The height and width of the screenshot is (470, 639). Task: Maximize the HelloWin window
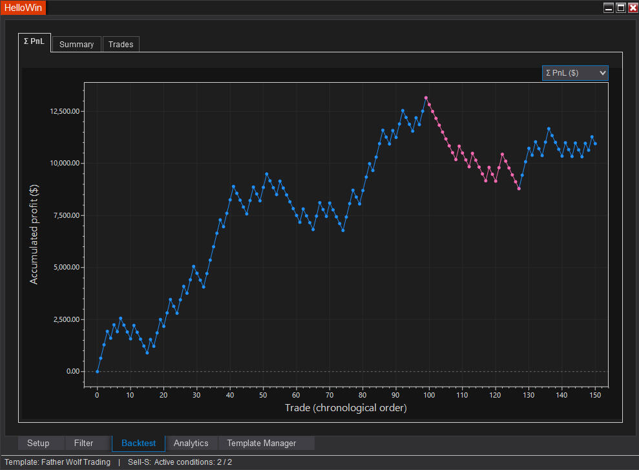(x=620, y=8)
